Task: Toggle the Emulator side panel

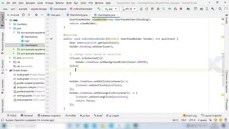Action: coord(226,104)
